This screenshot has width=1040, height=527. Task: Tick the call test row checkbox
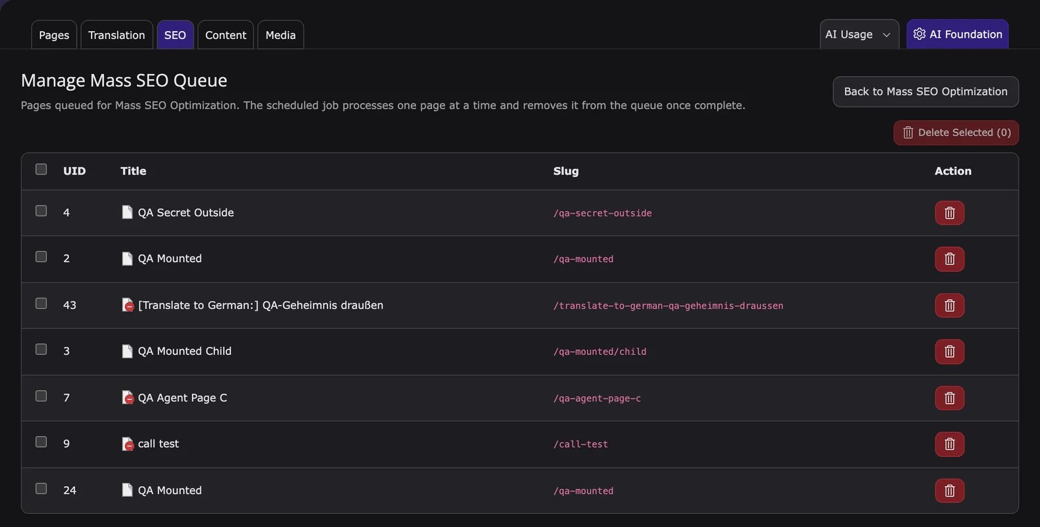point(41,442)
